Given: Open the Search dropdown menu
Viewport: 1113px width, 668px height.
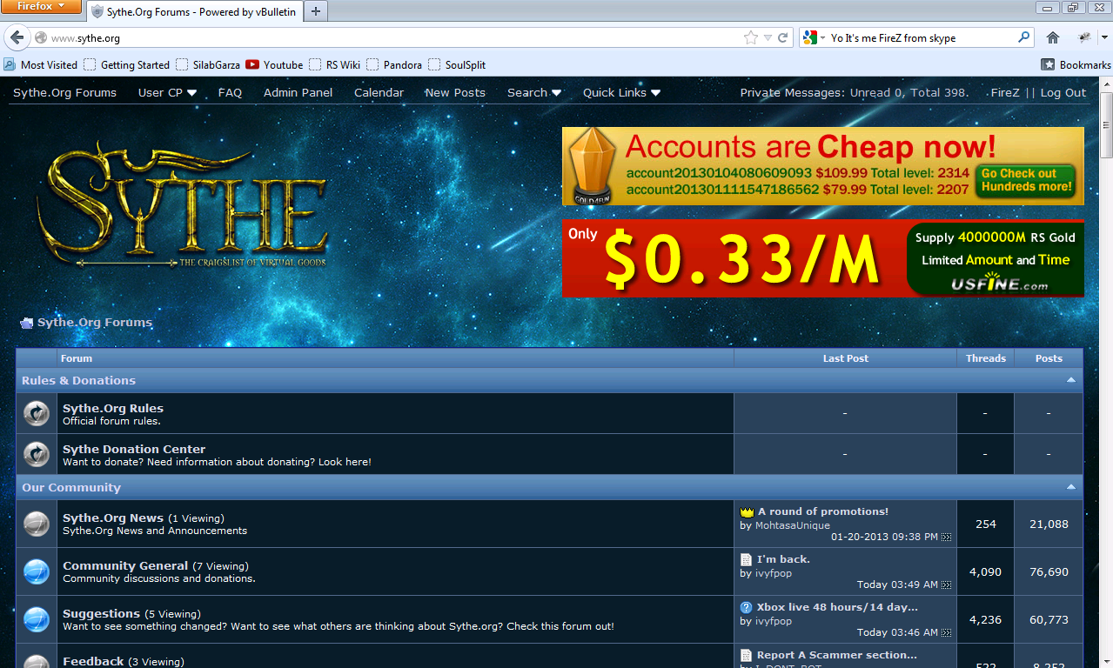Looking at the screenshot, I should 534,92.
